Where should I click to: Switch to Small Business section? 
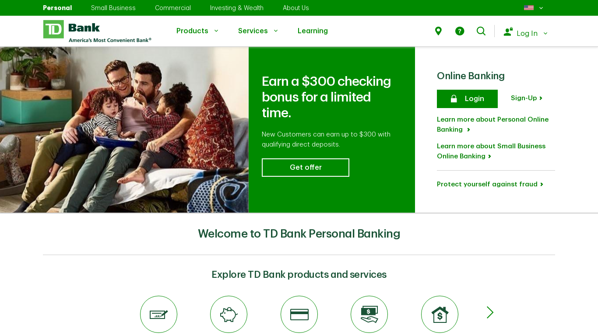coord(113,8)
